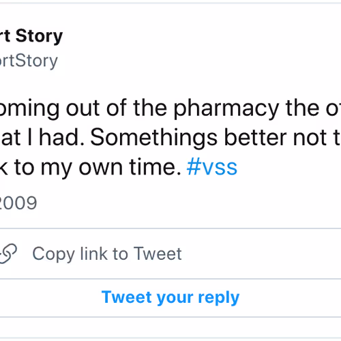Click the word Copy beside the link icon

coord(54,254)
